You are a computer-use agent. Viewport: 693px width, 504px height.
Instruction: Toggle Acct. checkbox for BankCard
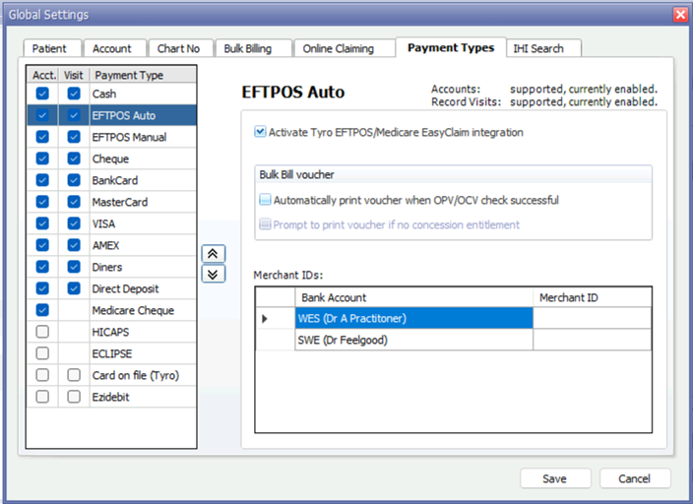(x=42, y=180)
